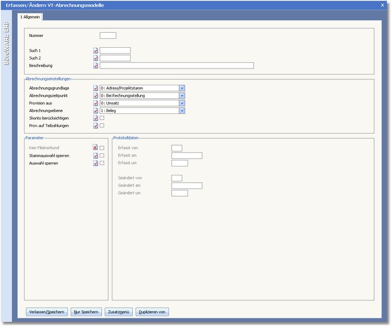Click the red X icon beside Kein Filialverbund
Viewport: 392px width, 327px height.
(x=96, y=148)
